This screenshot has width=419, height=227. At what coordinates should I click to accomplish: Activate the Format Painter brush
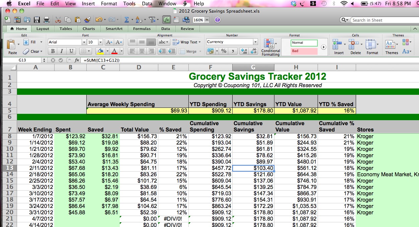87,20
